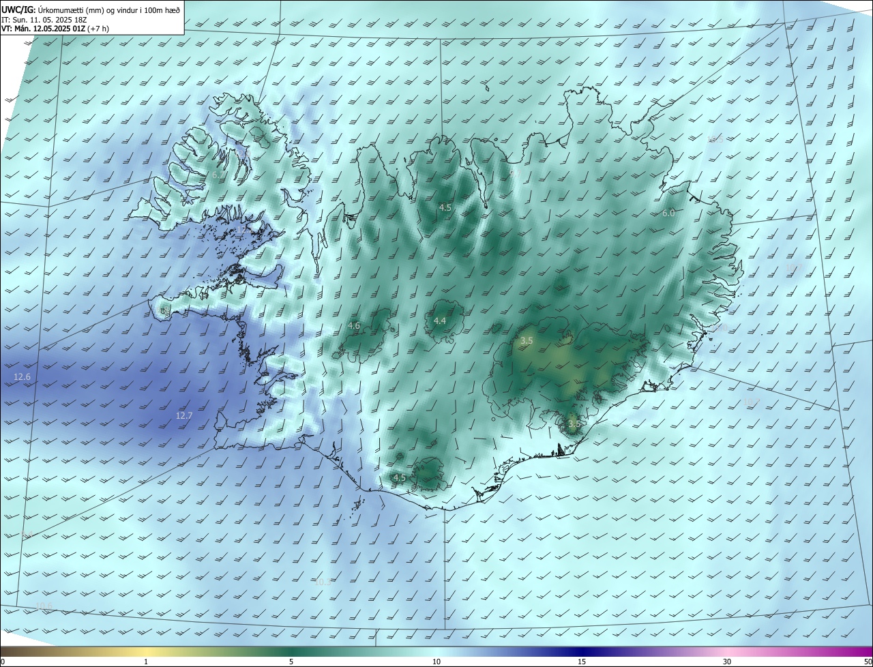Click the 4.4 value on the central glacier
873x667 pixels.
pos(440,321)
